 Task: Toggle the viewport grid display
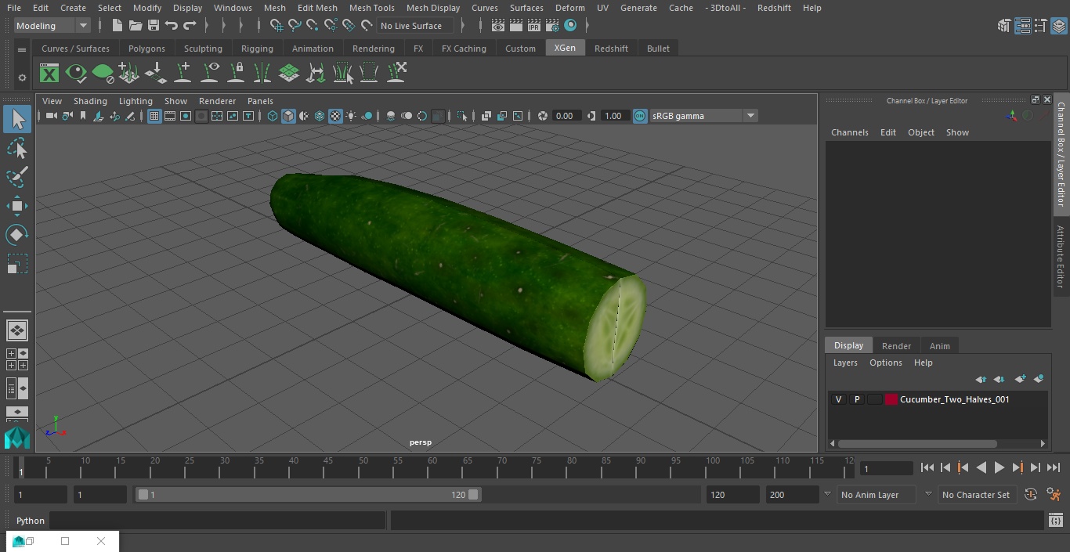point(154,116)
